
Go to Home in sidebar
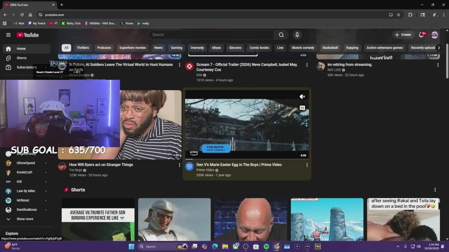(27, 49)
